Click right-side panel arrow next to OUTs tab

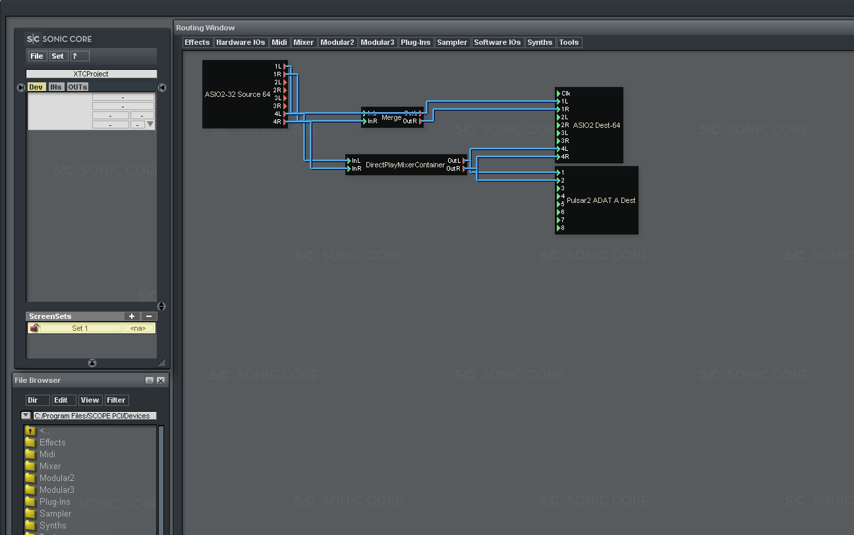pos(162,87)
